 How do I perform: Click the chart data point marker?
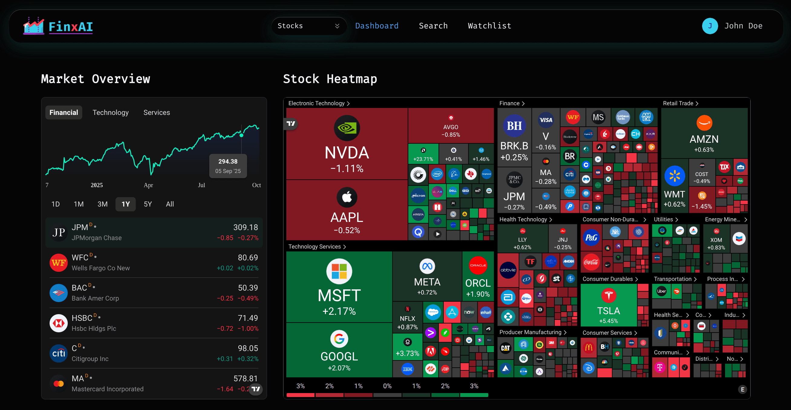pos(241,135)
